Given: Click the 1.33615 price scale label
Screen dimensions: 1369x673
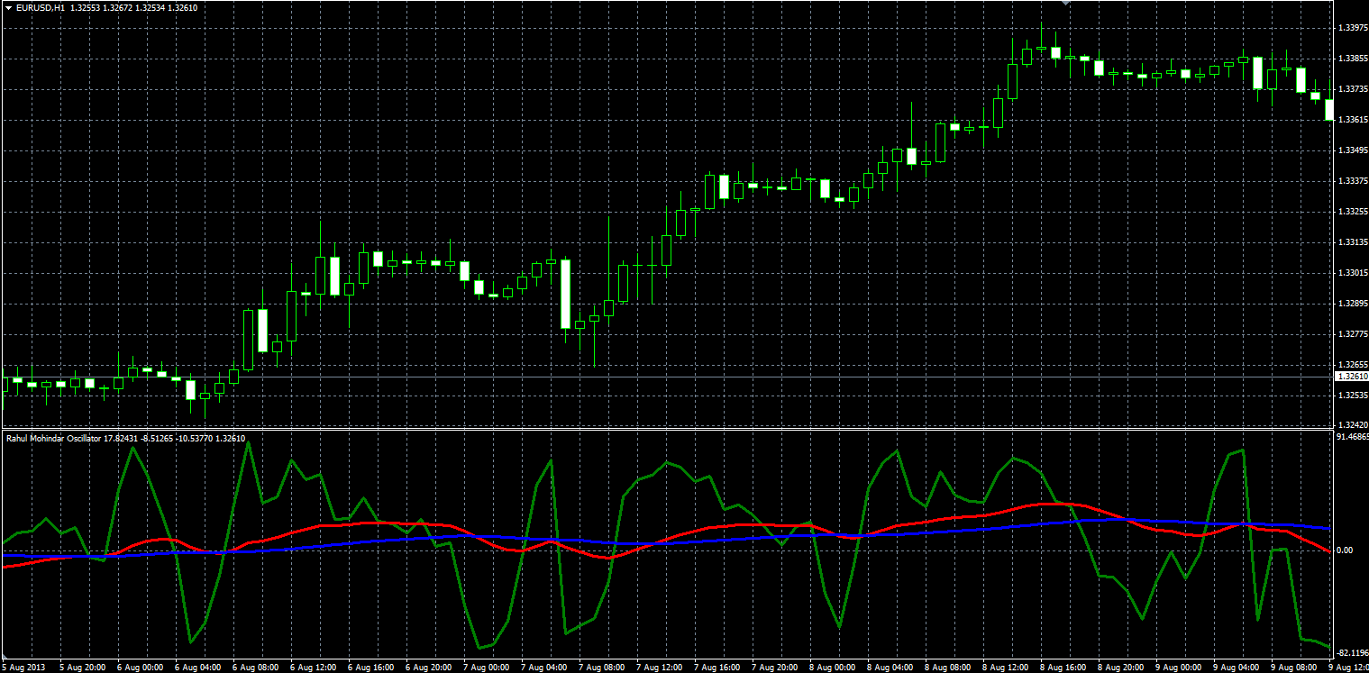Looking at the screenshot, I should [1352, 120].
